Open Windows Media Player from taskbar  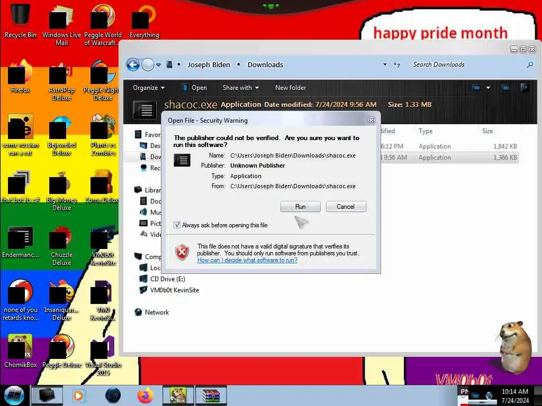tap(78, 395)
